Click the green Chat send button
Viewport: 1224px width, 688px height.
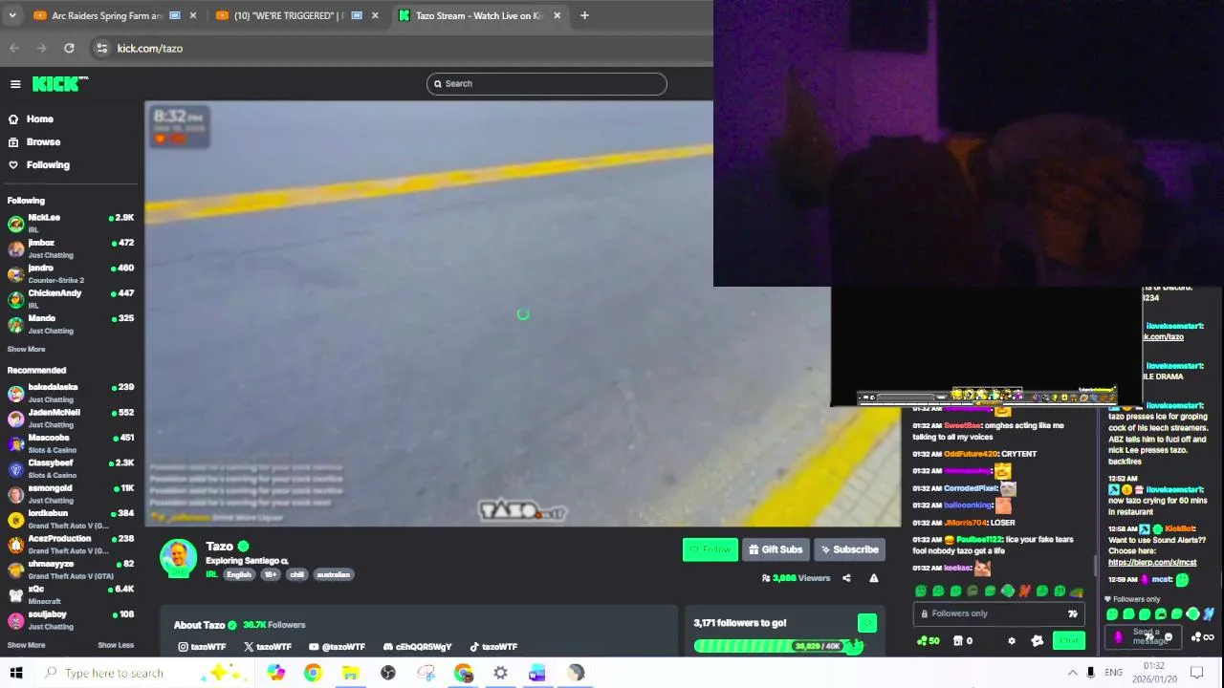coord(1069,641)
